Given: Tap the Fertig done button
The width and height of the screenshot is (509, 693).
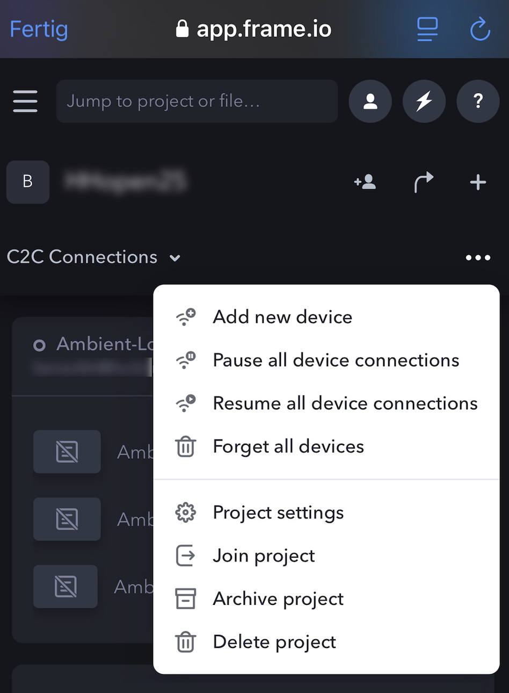Looking at the screenshot, I should click(39, 29).
